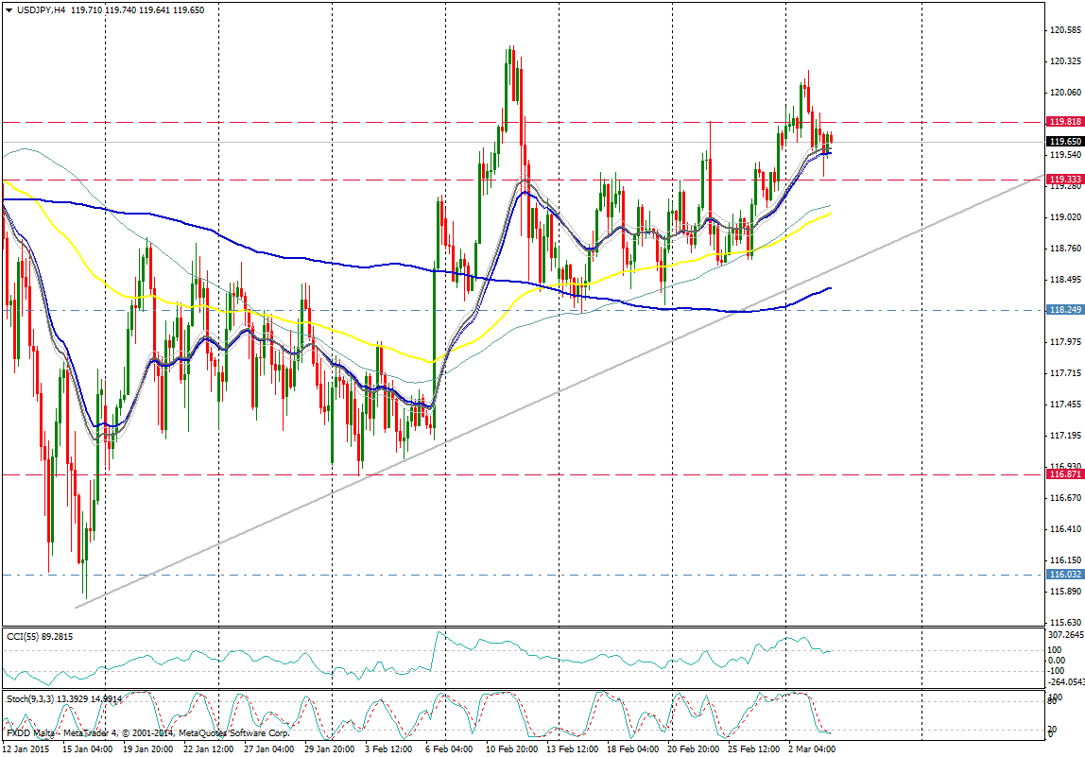Select the red 116.871 price level tag
1085x757 pixels.
click(1064, 475)
